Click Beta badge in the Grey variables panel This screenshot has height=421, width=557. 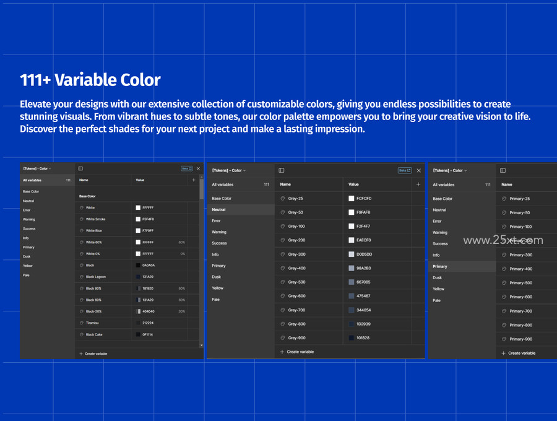pyautogui.click(x=405, y=170)
